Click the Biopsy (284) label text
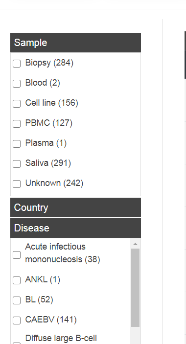186x344 pixels. pos(49,63)
